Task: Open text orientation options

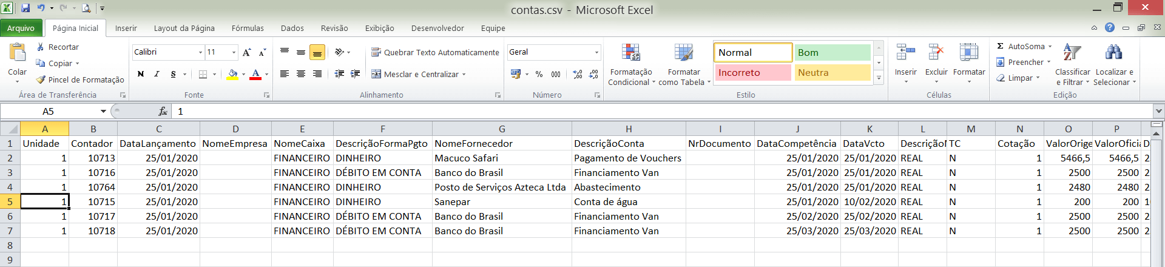Action: (342, 52)
